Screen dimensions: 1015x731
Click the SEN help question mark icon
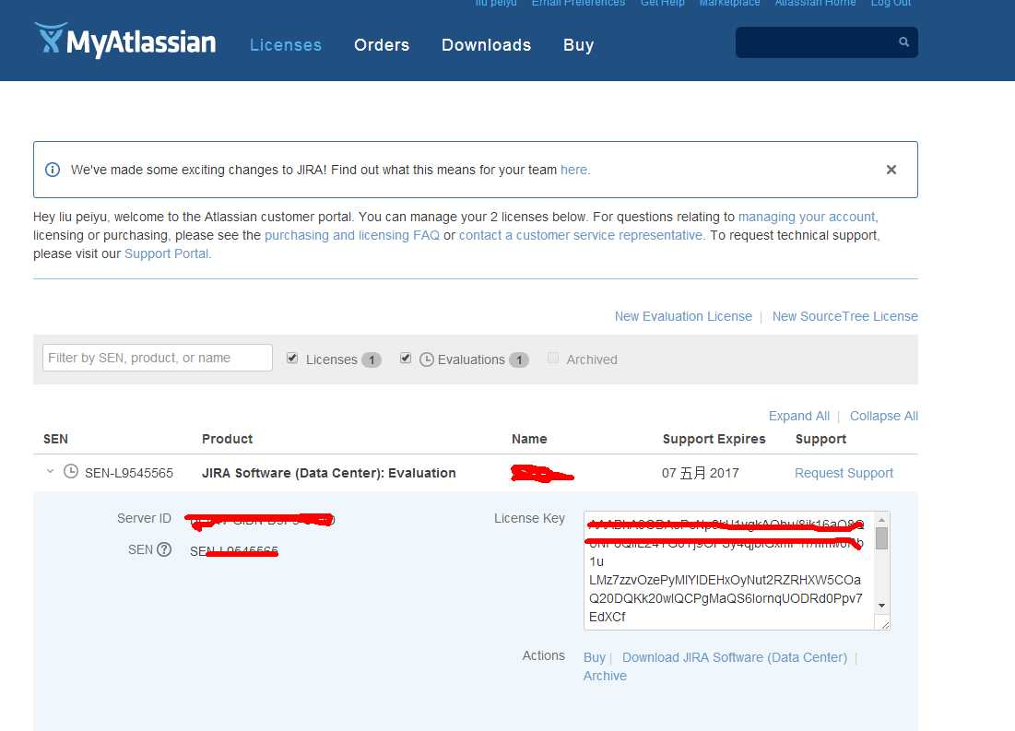(x=164, y=549)
